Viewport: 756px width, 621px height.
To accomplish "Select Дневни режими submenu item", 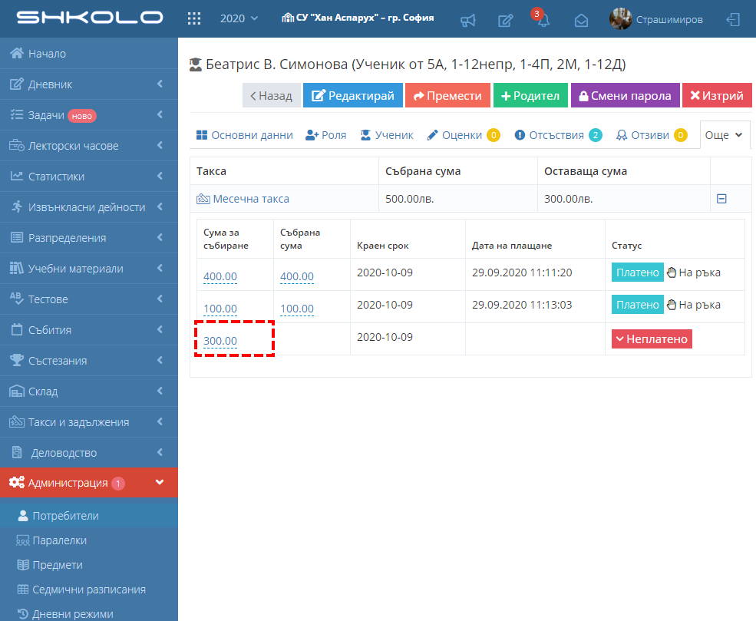I will click(89, 614).
